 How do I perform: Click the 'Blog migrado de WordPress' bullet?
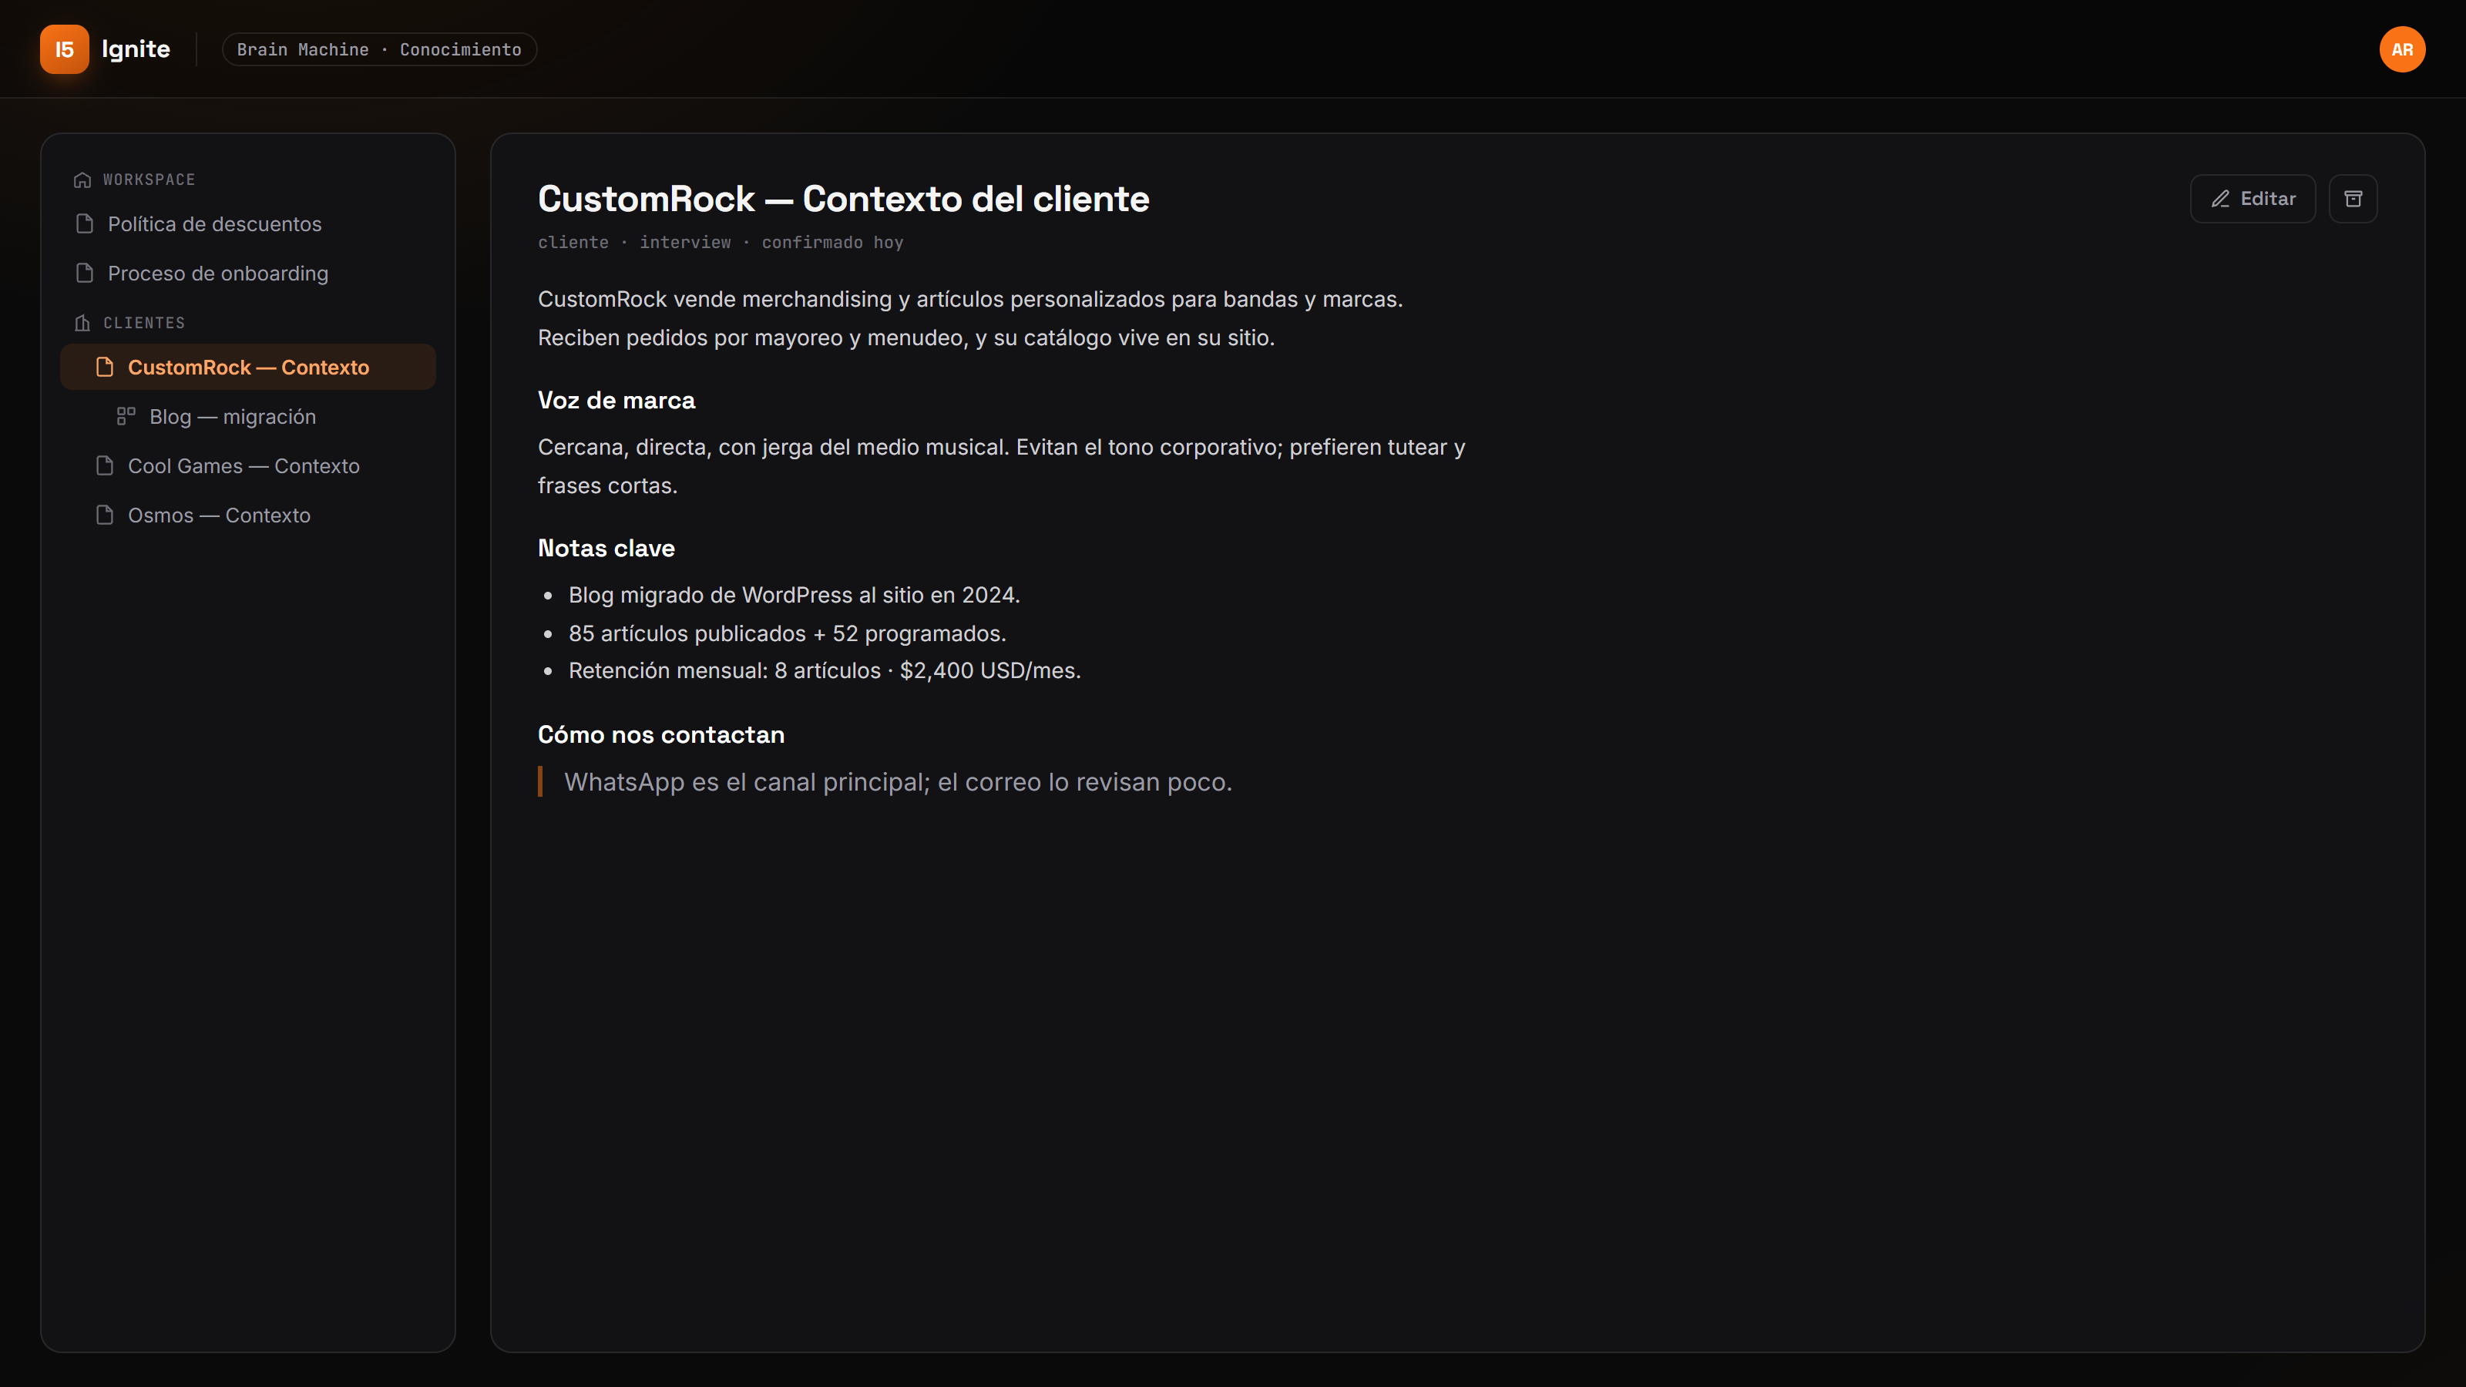coord(795,594)
